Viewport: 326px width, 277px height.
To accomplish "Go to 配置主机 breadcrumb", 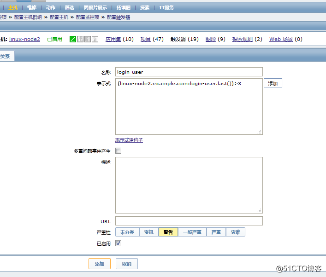I will pyautogui.click(x=59, y=17).
